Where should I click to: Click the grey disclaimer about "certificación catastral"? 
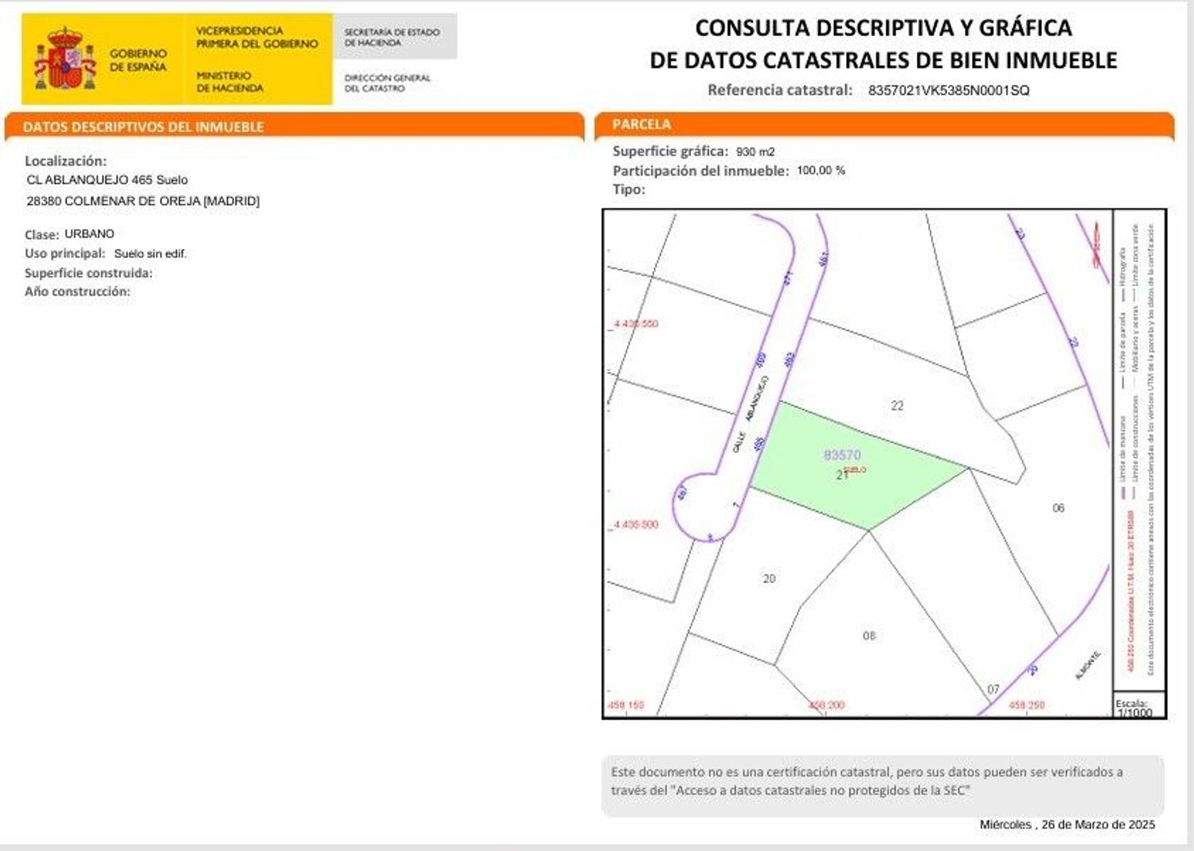[882, 786]
